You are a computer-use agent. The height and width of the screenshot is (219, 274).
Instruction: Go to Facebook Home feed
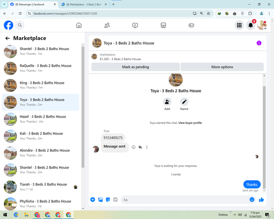pos(79,25)
